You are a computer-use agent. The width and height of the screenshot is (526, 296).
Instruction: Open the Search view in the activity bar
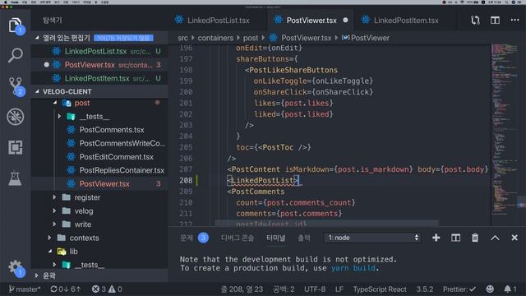(x=16, y=55)
